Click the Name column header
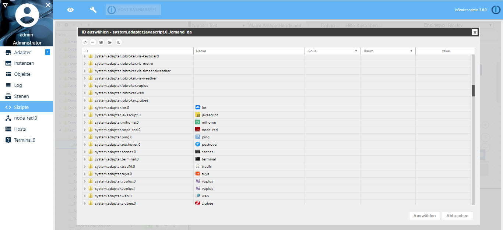Image resolution: width=503 pixels, height=230 pixels. coord(249,51)
